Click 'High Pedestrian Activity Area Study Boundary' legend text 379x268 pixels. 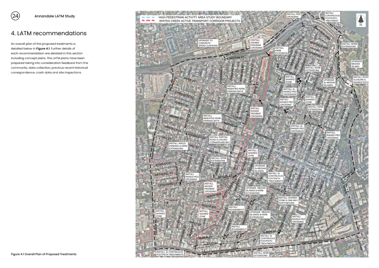tap(195, 17)
